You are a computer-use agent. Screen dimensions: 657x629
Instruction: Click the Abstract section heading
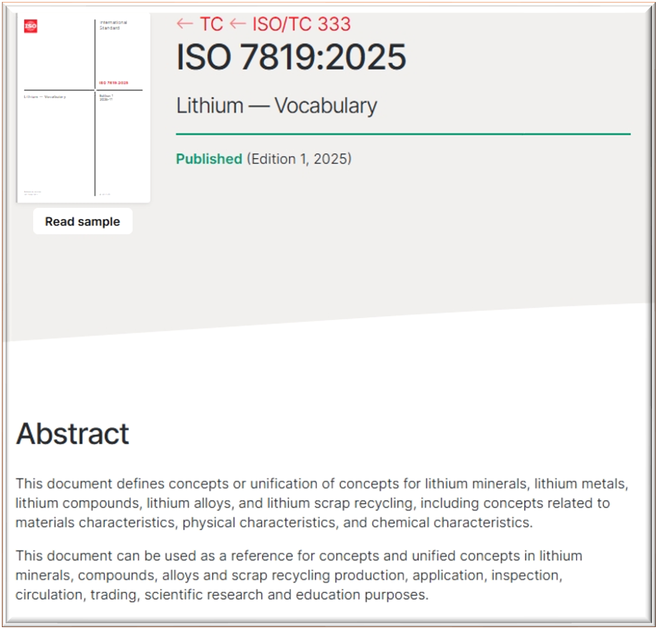72,433
